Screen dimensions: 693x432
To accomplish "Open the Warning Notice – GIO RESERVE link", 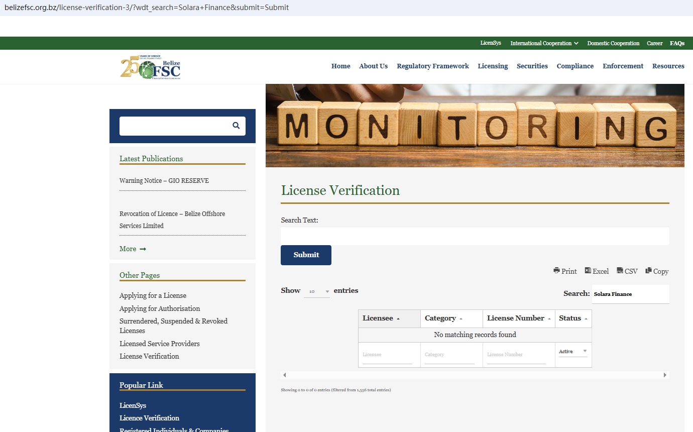I will (164, 181).
